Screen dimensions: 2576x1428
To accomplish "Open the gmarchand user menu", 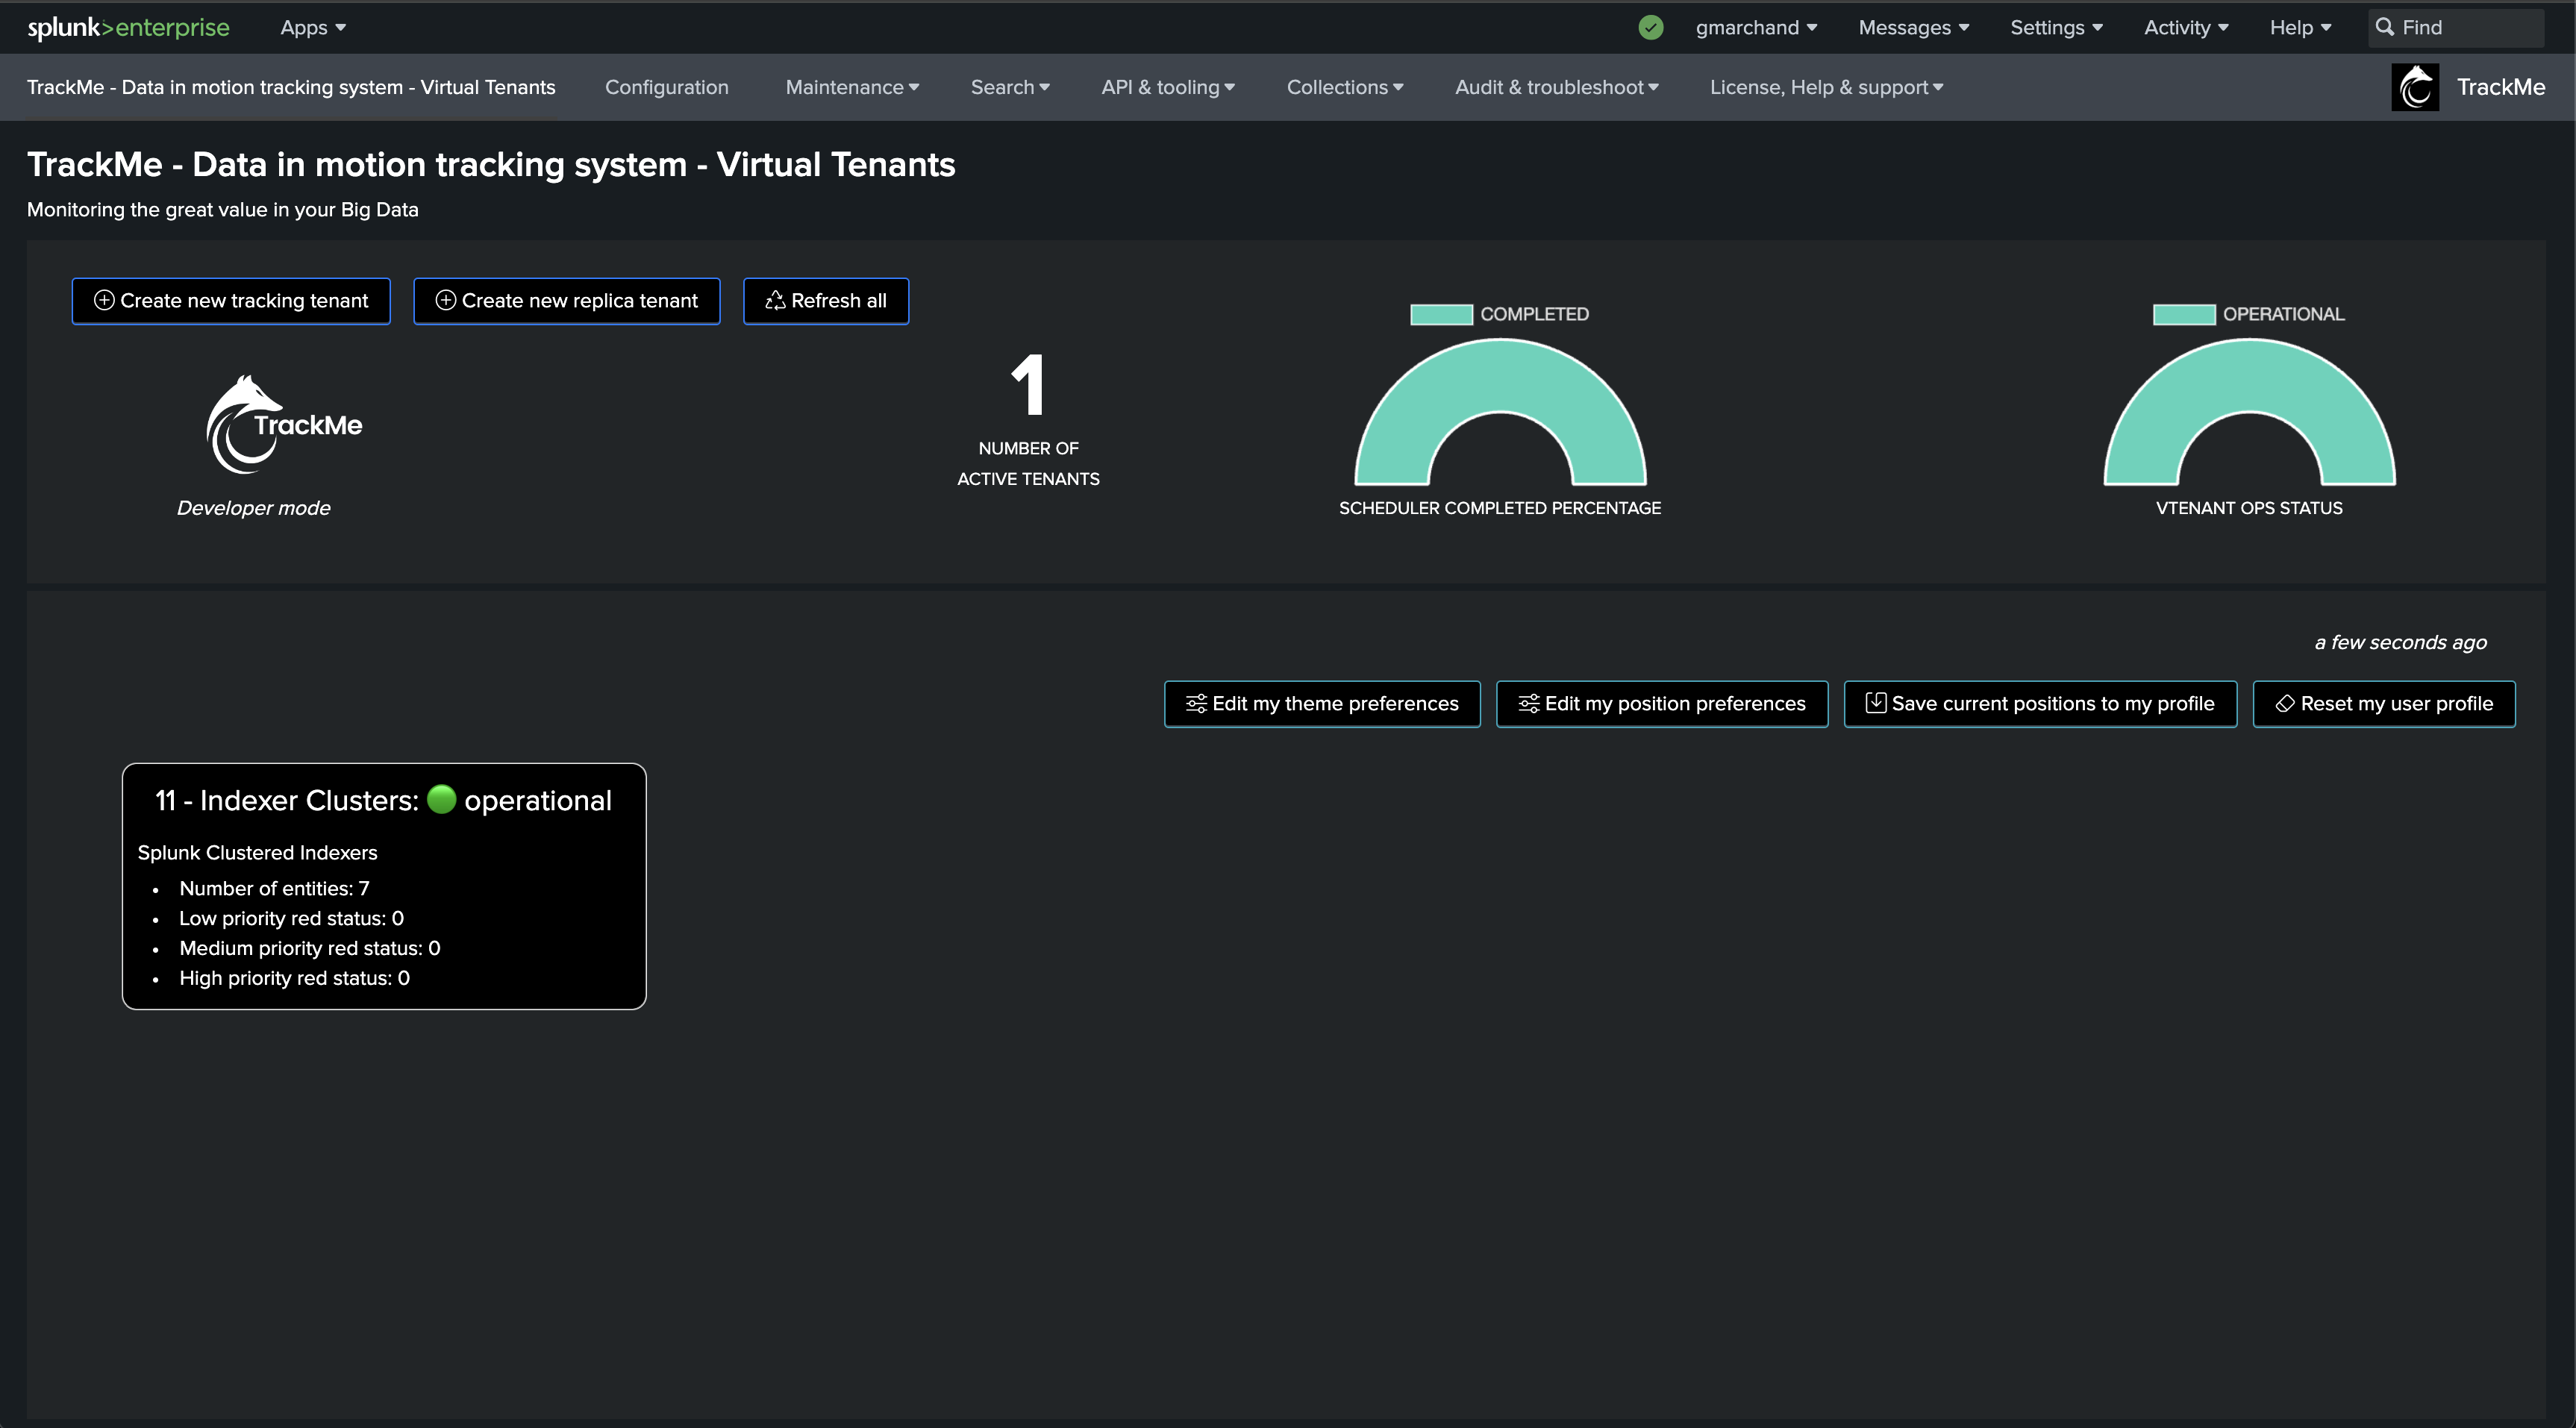I will point(1756,27).
